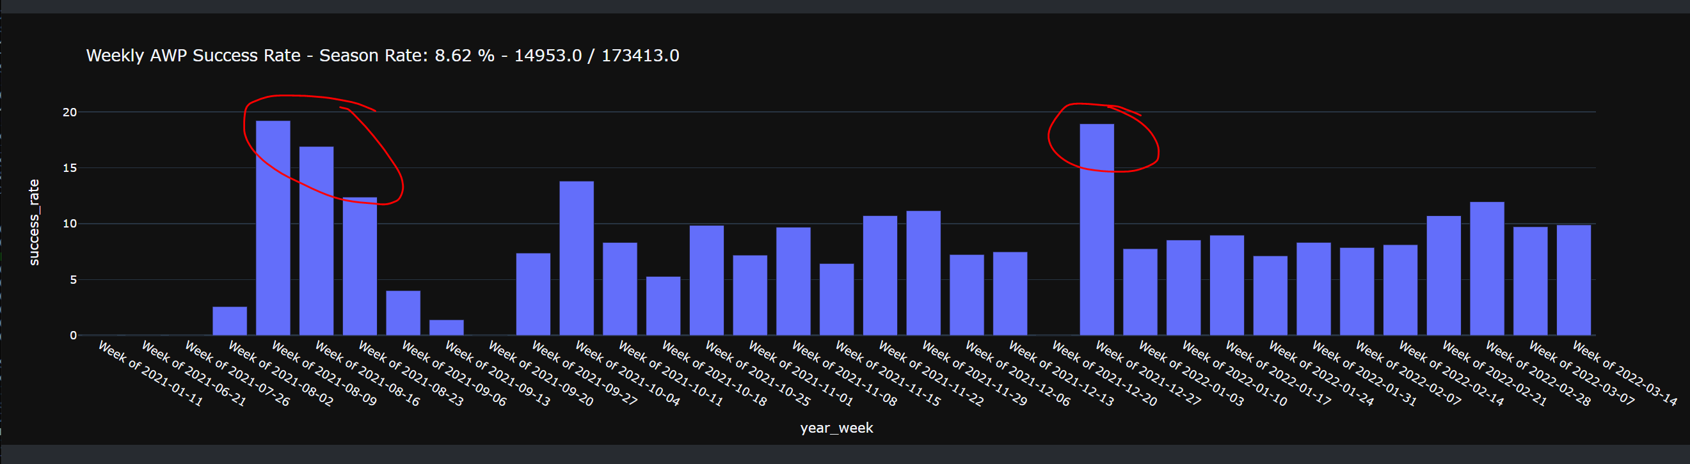Viewport: 1690px width, 464px height.
Task: Select the bar for week of 2022-01-24
Action: coord(1270,295)
